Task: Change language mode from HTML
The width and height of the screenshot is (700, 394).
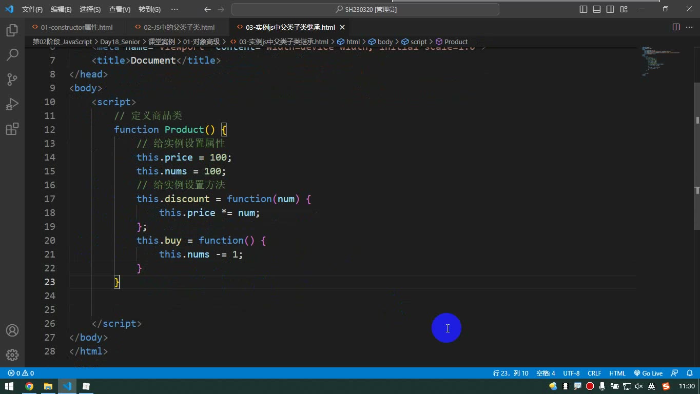Action: [x=617, y=373]
